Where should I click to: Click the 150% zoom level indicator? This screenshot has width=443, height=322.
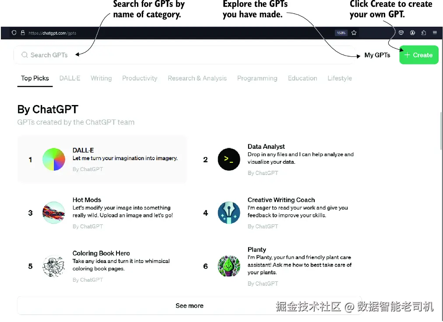(x=341, y=33)
